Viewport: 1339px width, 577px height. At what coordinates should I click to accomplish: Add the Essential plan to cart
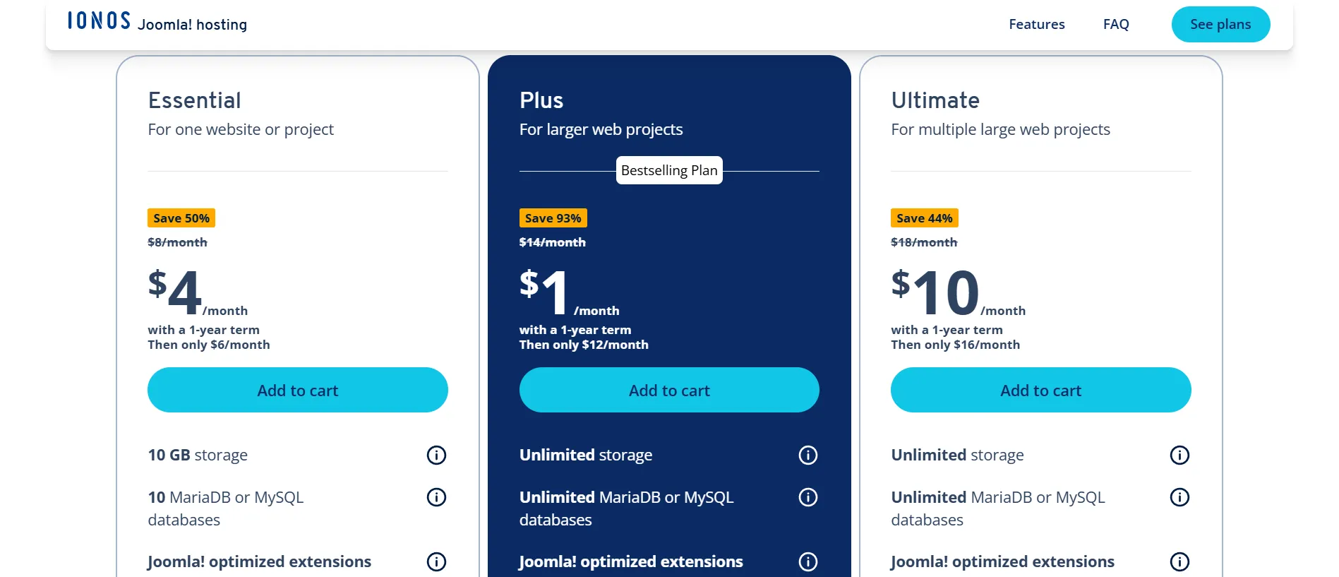click(297, 390)
